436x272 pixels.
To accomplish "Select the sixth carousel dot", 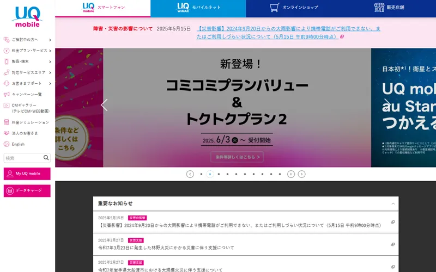I will [x=245, y=174].
